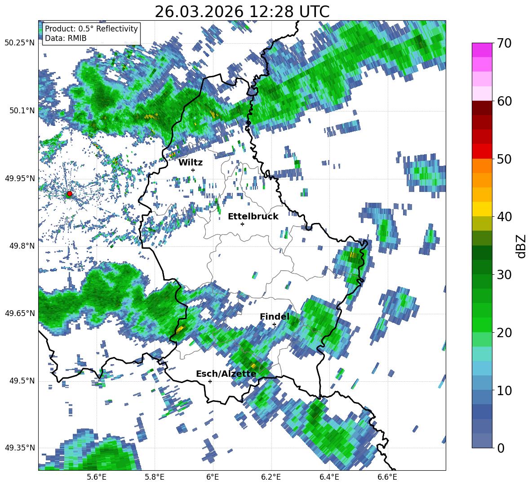Click the 70 value on the colorbar
Viewport: 532px width, 486px height.
[x=504, y=44]
